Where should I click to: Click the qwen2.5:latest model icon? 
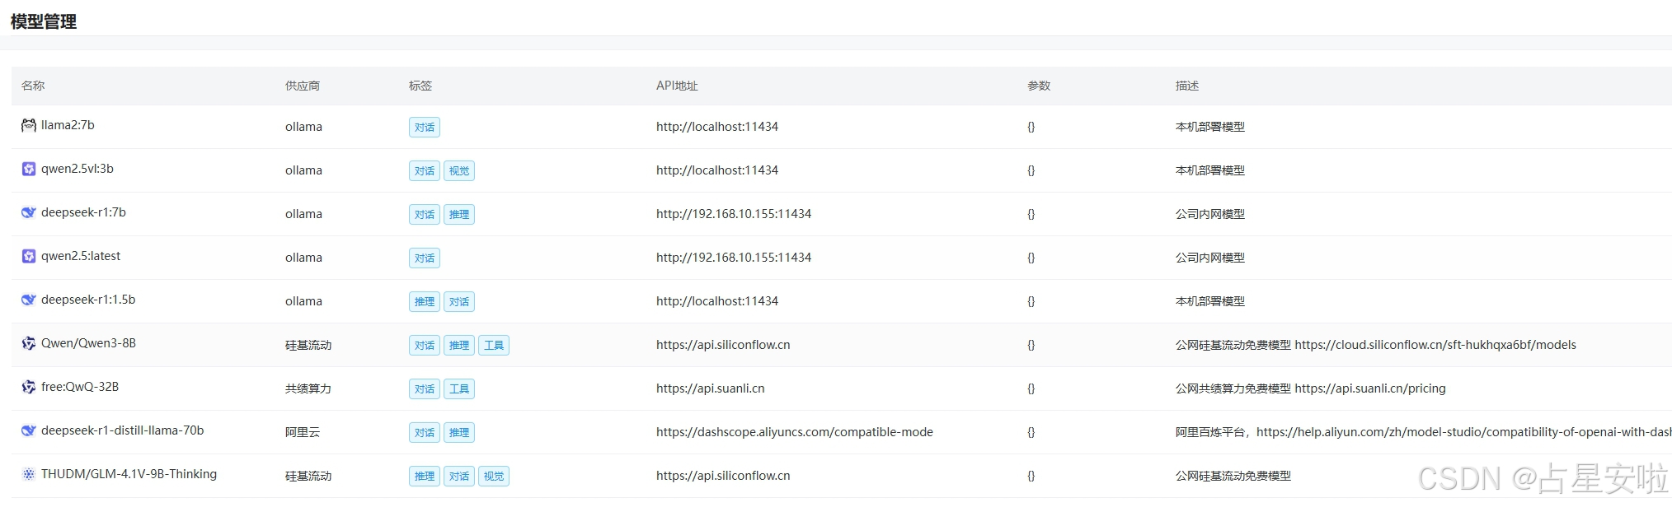29,256
